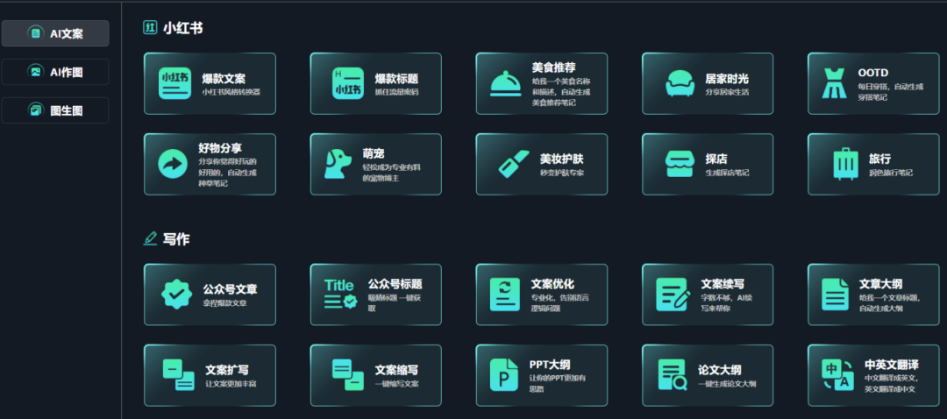Image resolution: width=947 pixels, height=419 pixels.
Task: Click the food cloche icon for 美食推荐
Action: click(x=506, y=84)
